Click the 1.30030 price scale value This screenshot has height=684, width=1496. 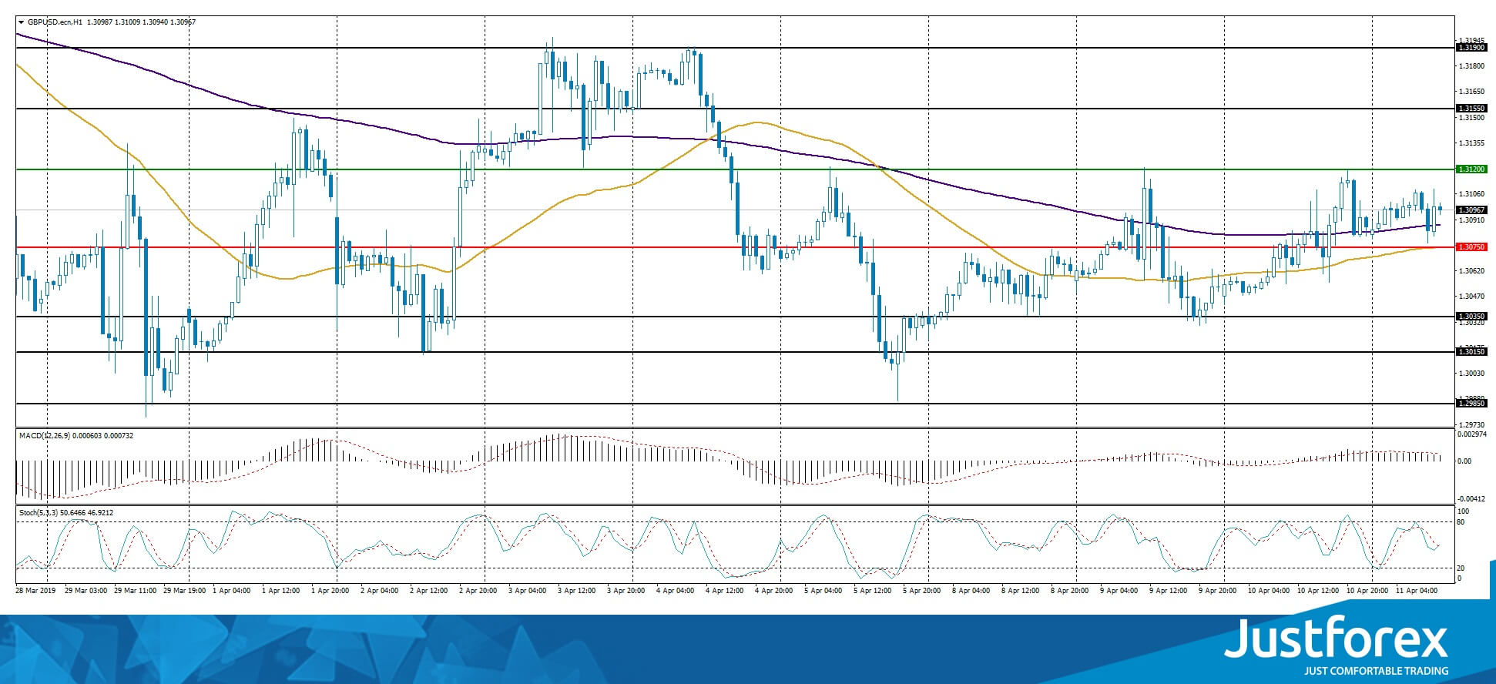1471,374
